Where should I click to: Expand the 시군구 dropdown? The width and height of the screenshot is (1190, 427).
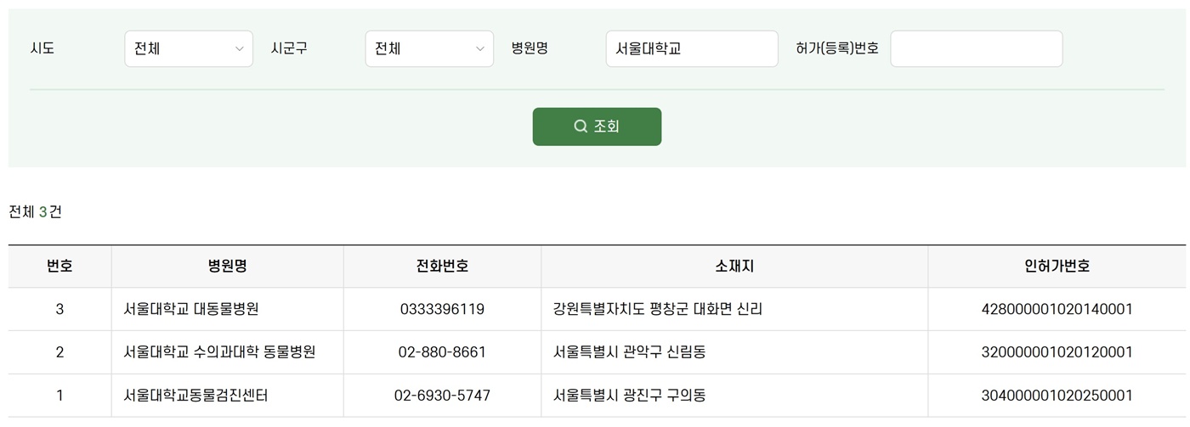click(x=428, y=48)
